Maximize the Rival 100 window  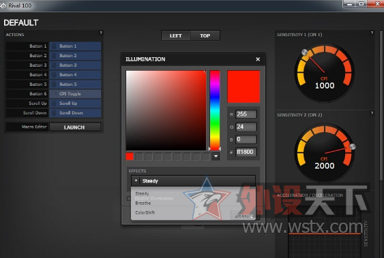tap(361, 4)
